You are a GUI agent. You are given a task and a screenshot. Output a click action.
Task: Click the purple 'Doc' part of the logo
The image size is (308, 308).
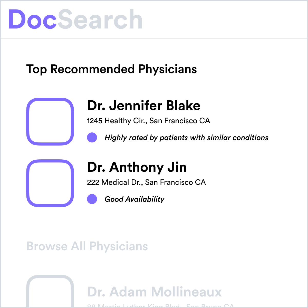point(32,19)
